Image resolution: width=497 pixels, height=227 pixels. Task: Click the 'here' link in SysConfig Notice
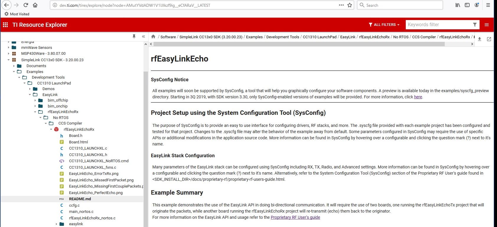(418, 97)
